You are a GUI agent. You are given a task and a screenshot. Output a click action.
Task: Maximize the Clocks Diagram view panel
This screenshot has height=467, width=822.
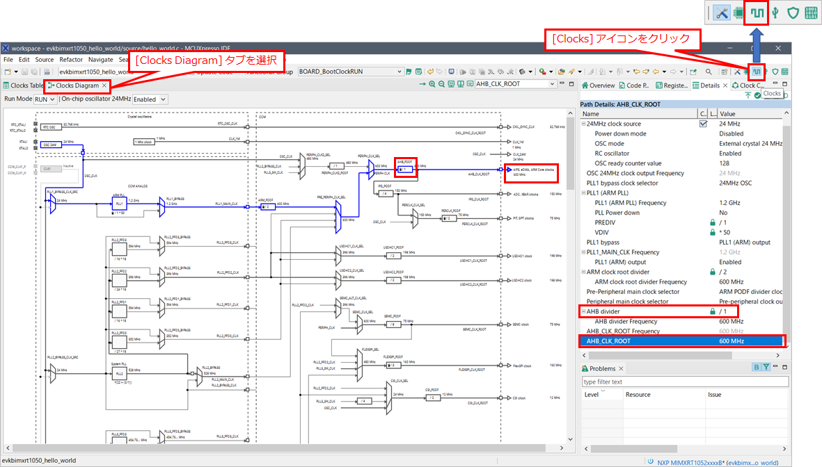[x=572, y=84]
